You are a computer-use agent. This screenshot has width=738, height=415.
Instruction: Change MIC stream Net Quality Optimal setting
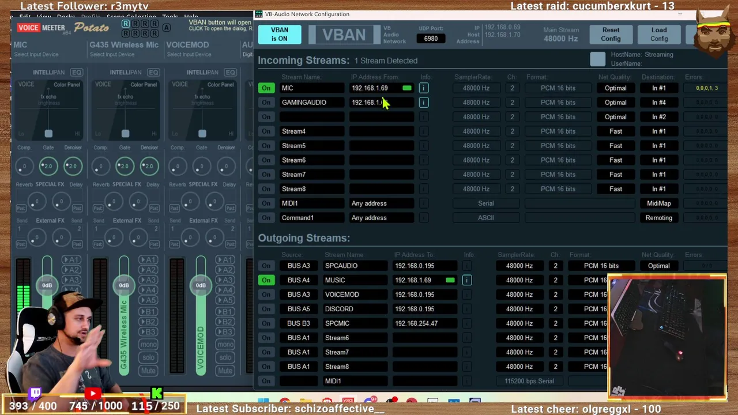click(x=615, y=88)
